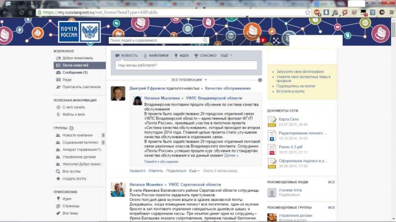This screenshot has width=396, height=222.
Task: Reload the page with refresh button
Action: (22, 12)
